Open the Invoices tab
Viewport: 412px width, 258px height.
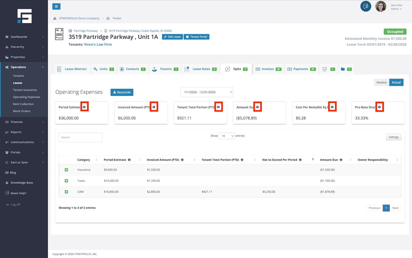pos(267,69)
